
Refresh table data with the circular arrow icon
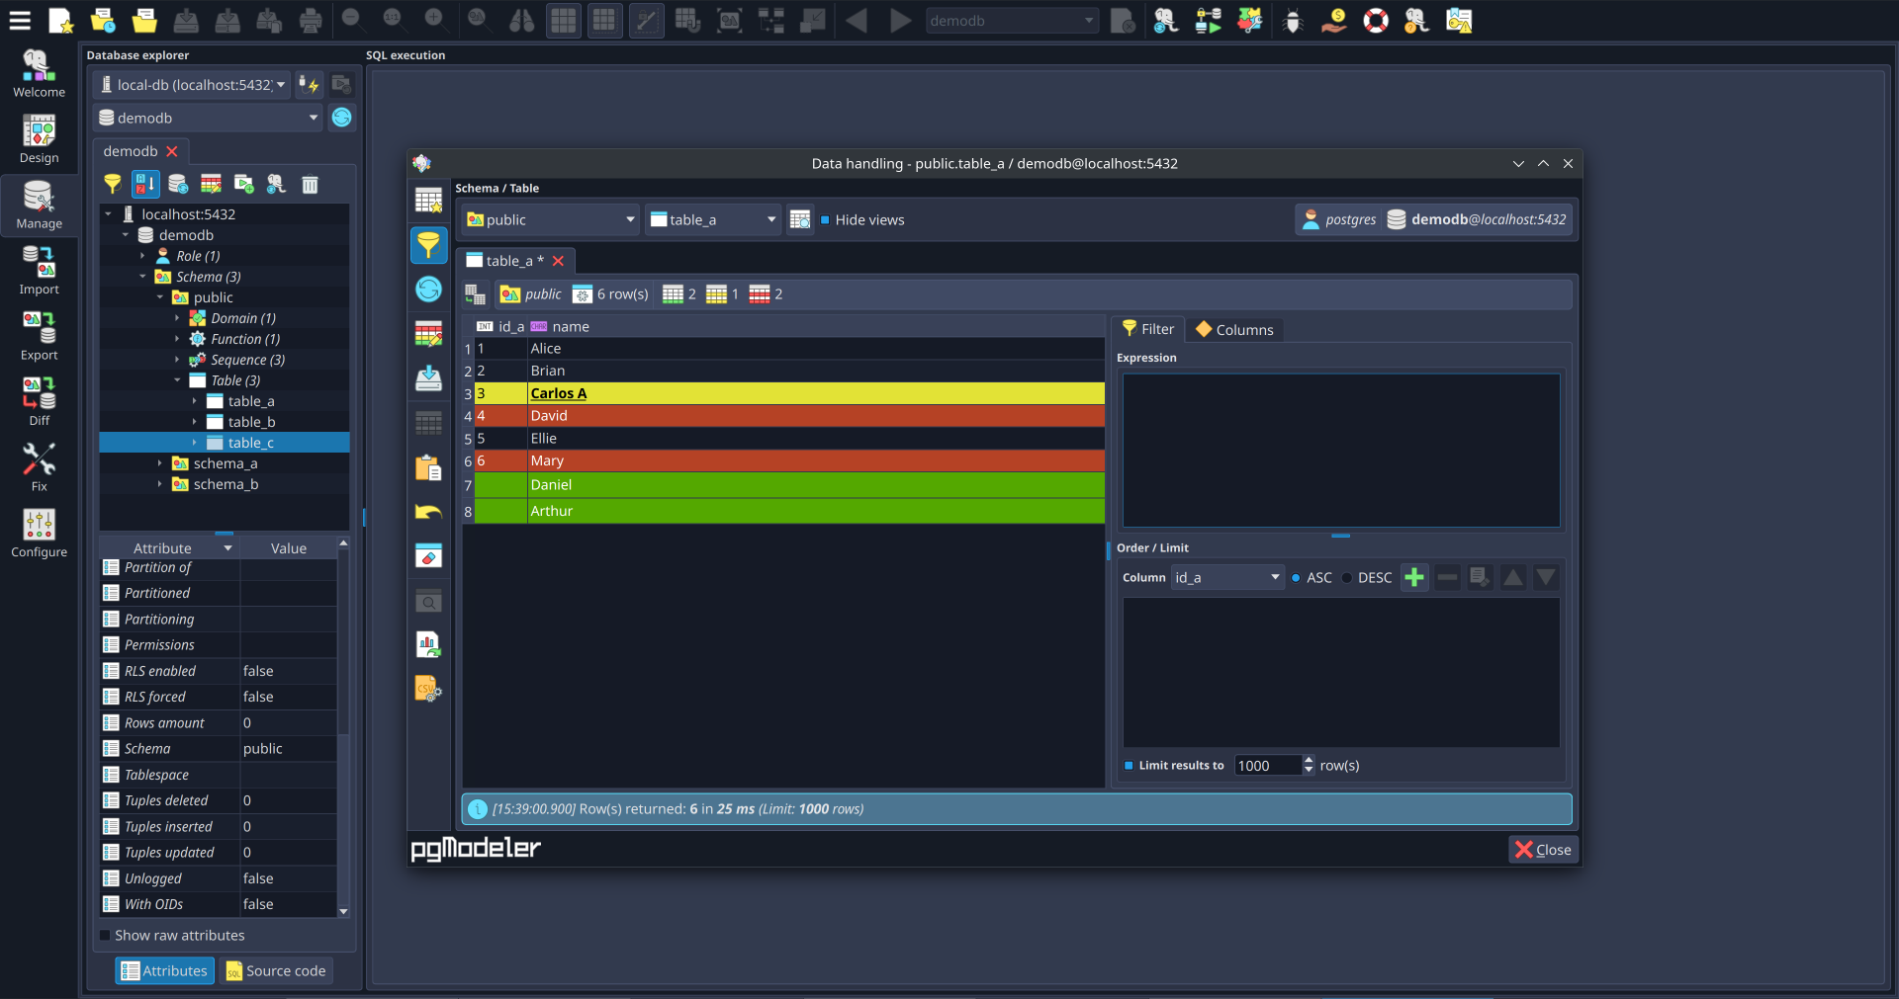tap(428, 289)
